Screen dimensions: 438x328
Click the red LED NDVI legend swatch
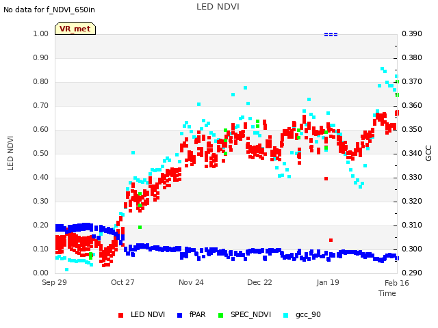point(120,315)
